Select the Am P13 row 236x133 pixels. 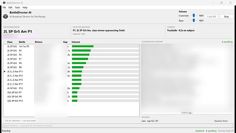[71, 76]
